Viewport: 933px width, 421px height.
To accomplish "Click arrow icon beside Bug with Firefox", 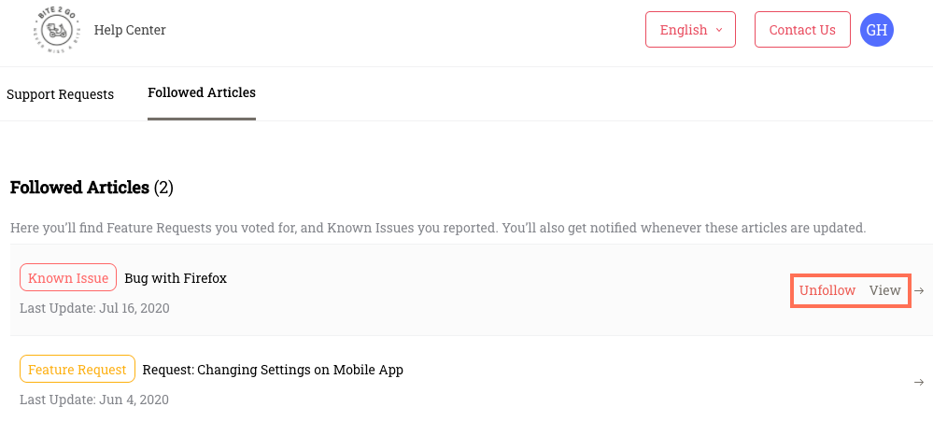I will click(x=919, y=290).
